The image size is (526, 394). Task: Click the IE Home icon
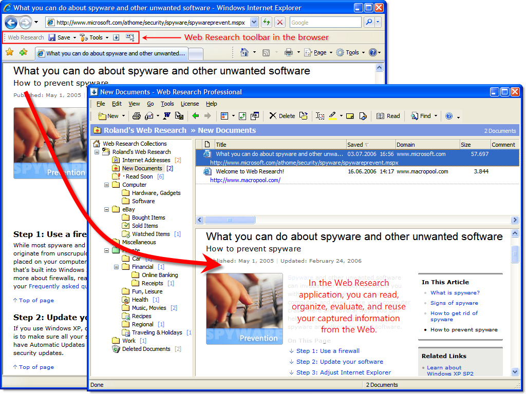(245, 52)
